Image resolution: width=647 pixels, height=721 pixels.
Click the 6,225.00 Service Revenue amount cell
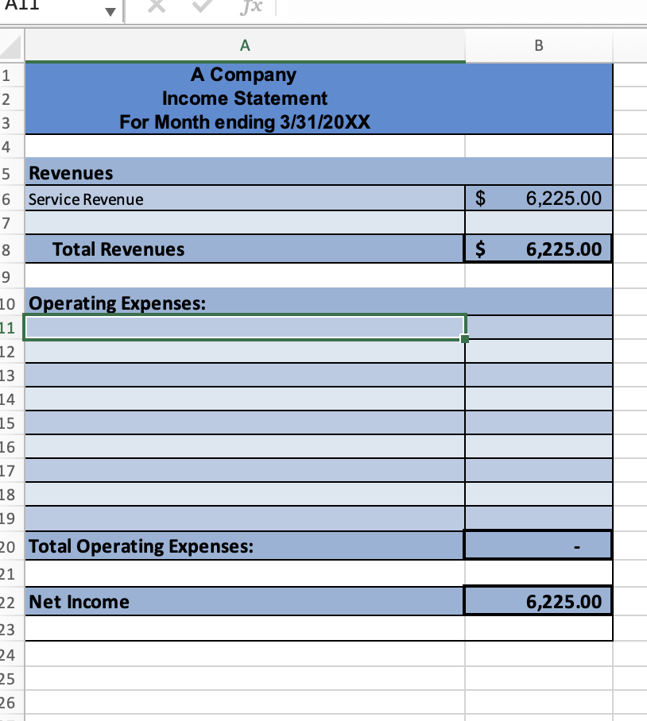(x=538, y=198)
